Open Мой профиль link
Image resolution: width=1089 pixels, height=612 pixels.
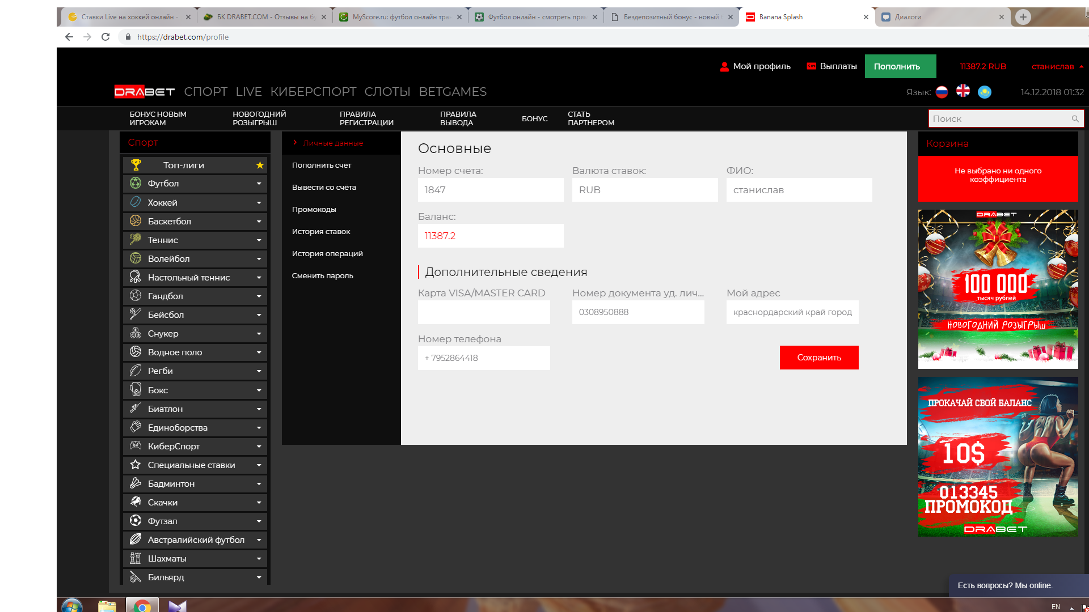click(755, 66)
